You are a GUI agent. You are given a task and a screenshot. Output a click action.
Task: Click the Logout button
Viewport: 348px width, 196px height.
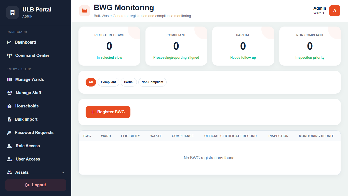click(36, 185)
